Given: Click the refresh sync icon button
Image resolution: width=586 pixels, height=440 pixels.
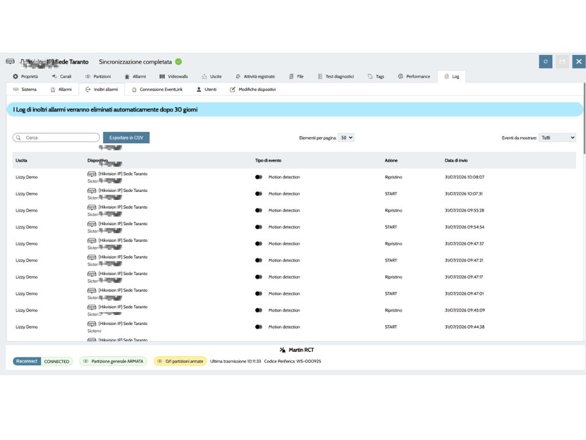Looking at the screenshot, I should tap(545, 62).
